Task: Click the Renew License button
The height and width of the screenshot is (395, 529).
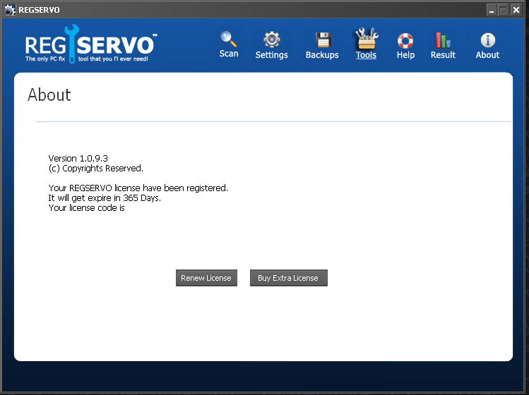Action: coord(206,278)
